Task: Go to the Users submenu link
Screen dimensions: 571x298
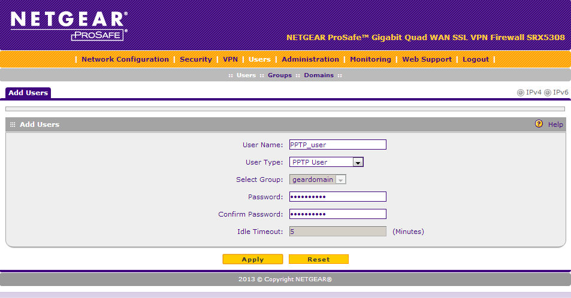Action: pyautogui.click(x=246, y=75)
